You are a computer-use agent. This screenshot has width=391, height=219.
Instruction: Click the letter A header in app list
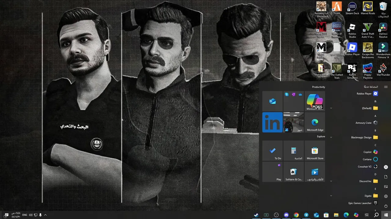[x=375, y=116]
